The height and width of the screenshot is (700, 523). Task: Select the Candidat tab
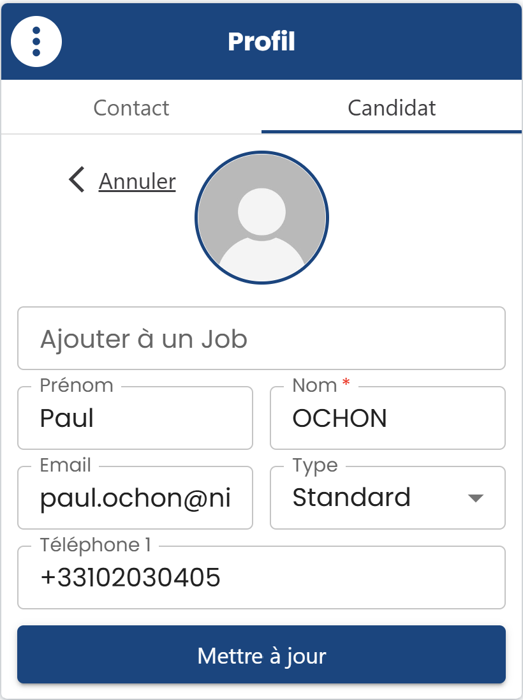[392, 108]
